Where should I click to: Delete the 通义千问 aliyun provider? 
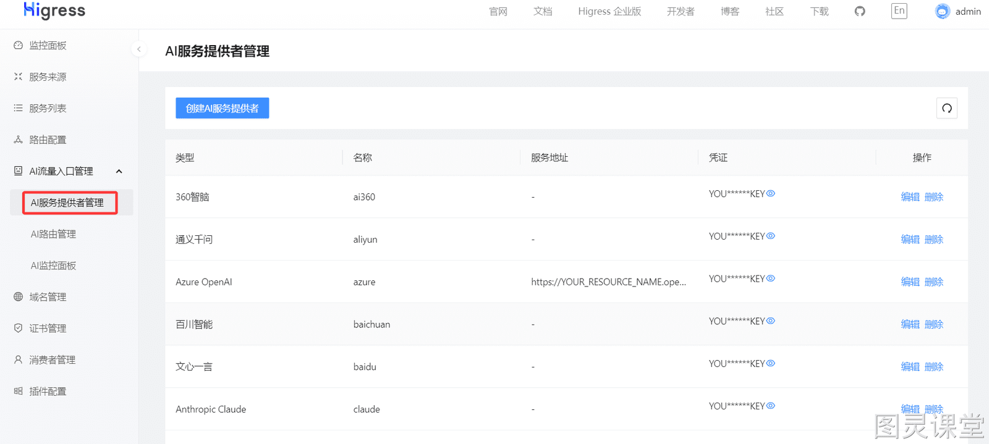tap(934, 240)
